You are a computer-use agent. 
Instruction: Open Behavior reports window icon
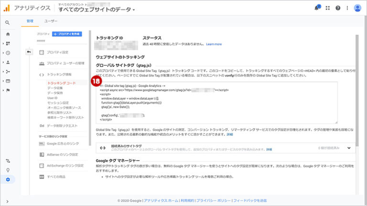click(x=8, y=81)
